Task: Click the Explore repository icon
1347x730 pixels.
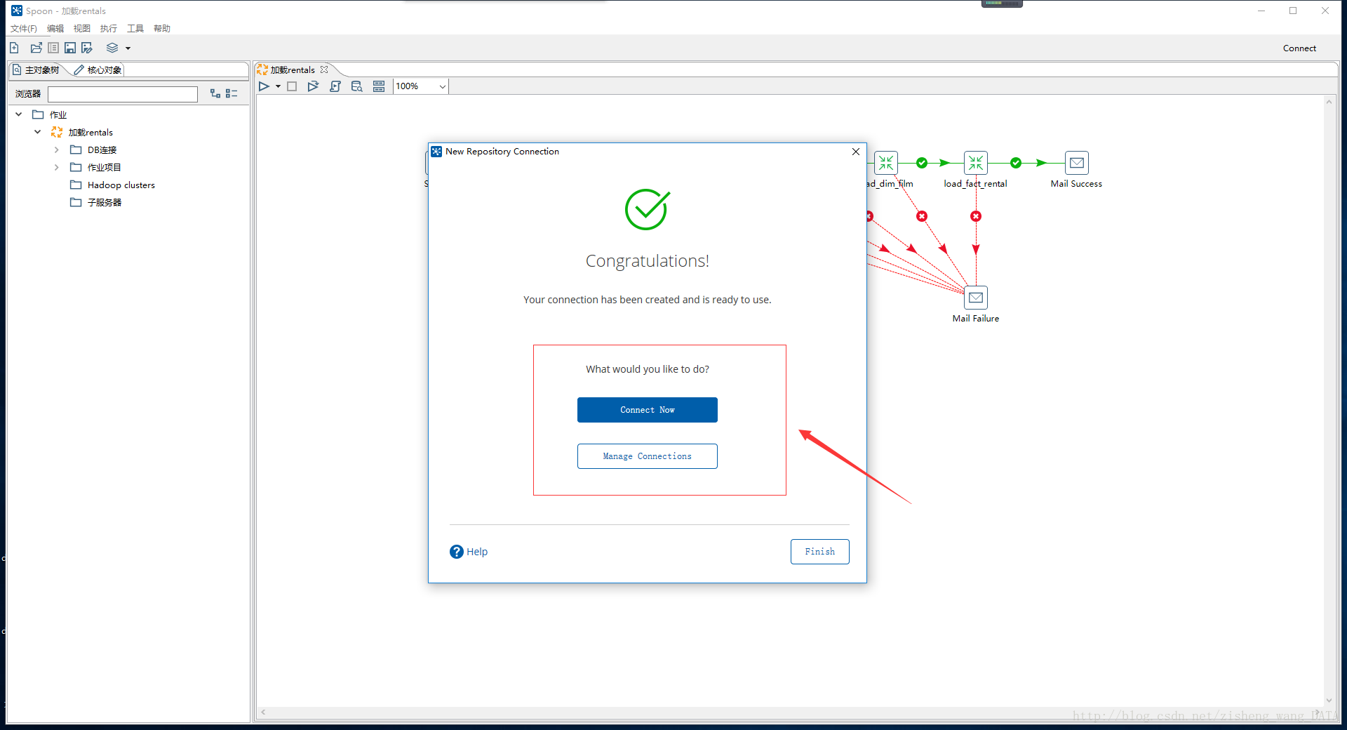Action: (x=53, y=48)
